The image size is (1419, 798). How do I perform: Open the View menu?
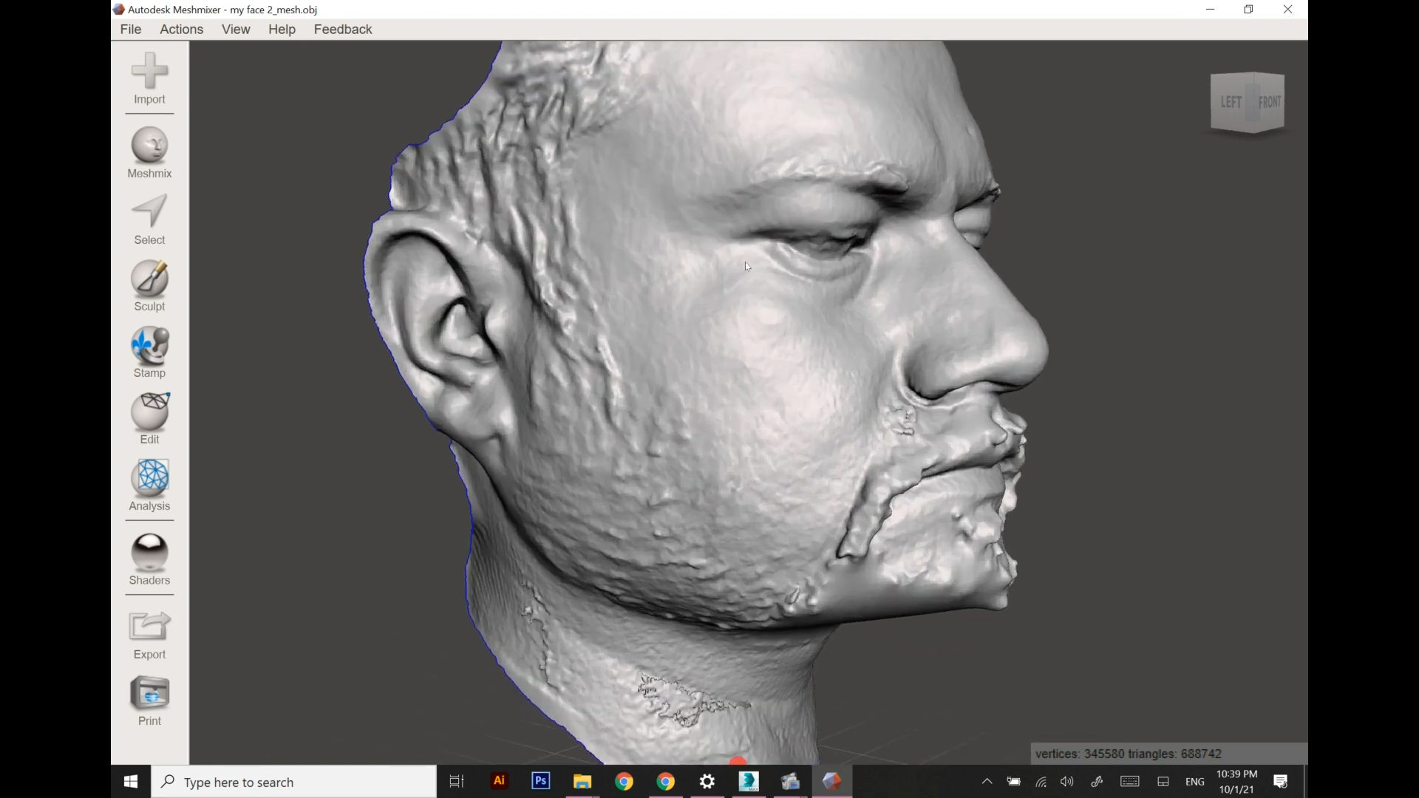[x=236, y=30]
